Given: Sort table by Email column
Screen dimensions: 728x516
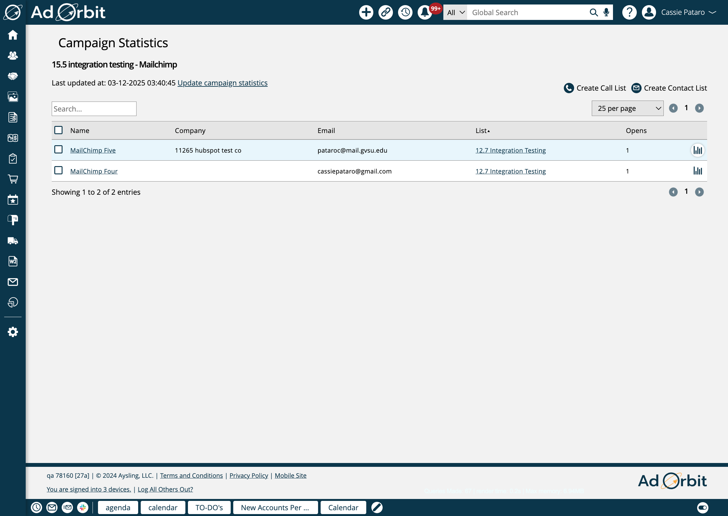Looking at the screenshot, I should click(x=326, y=130).
